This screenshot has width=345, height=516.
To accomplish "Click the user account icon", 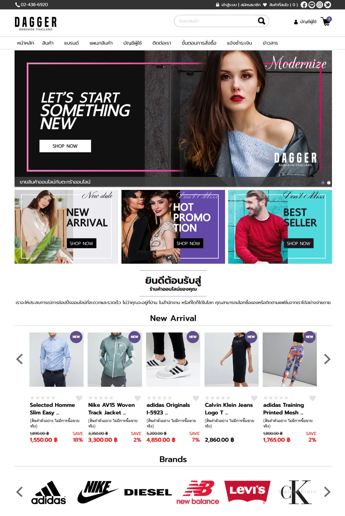I will [x=296, y=22].
